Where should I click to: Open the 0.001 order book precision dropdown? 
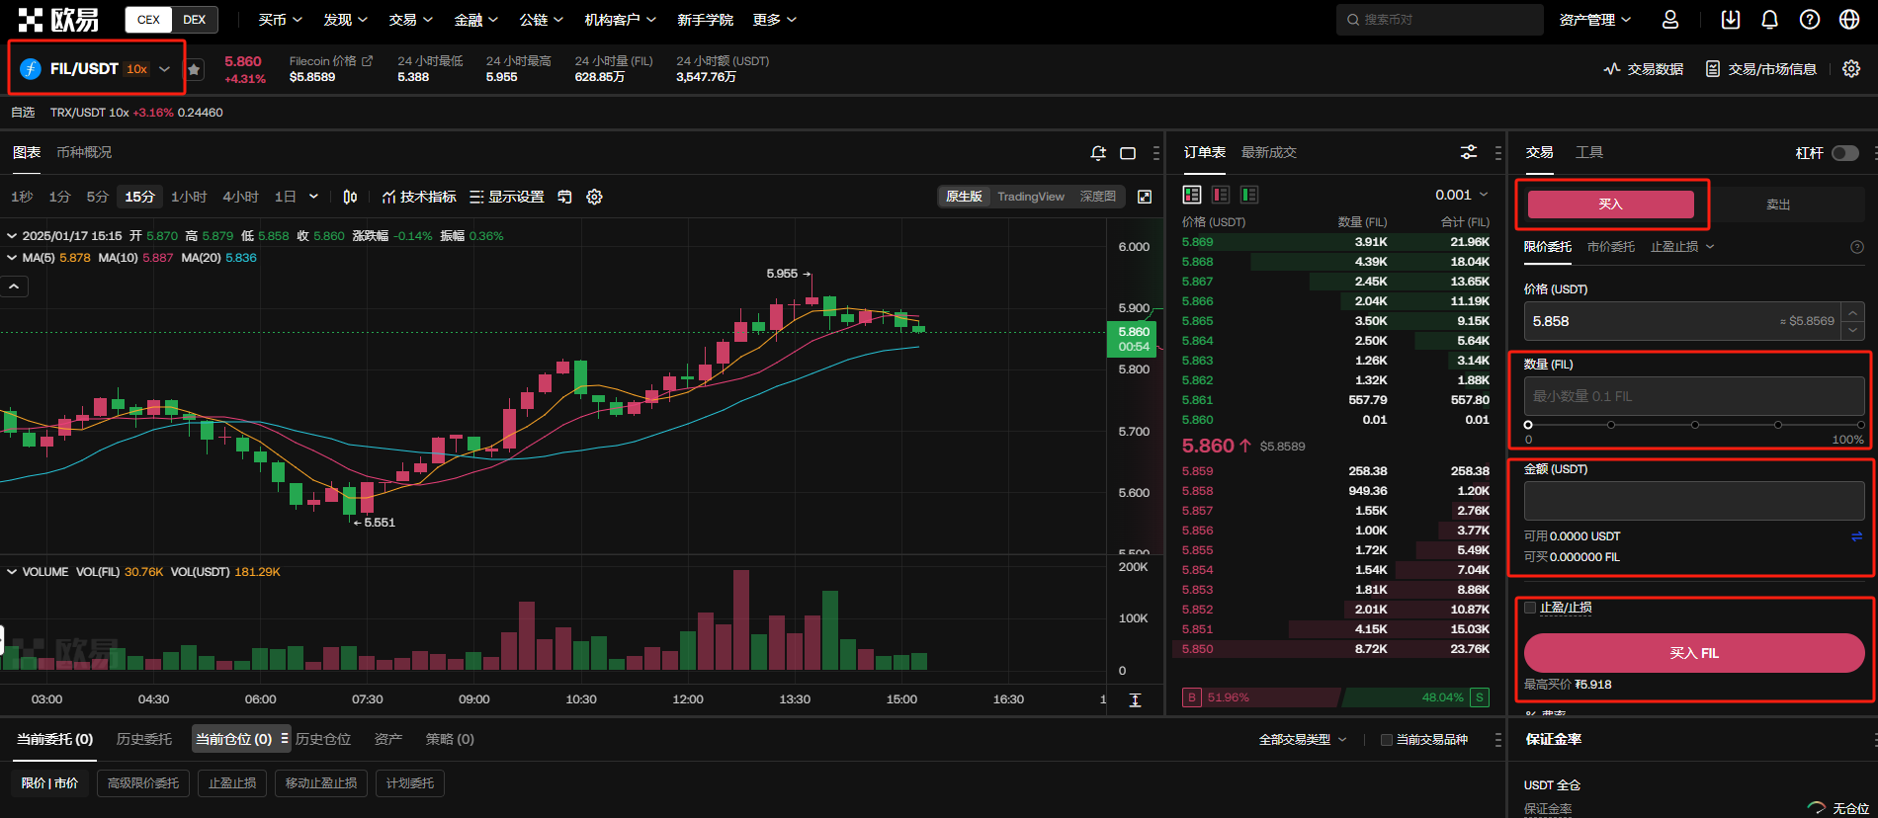pos(1461,195)
